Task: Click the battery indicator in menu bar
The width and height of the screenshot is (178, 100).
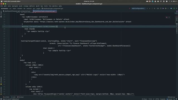Action: [x=174, y=1]
